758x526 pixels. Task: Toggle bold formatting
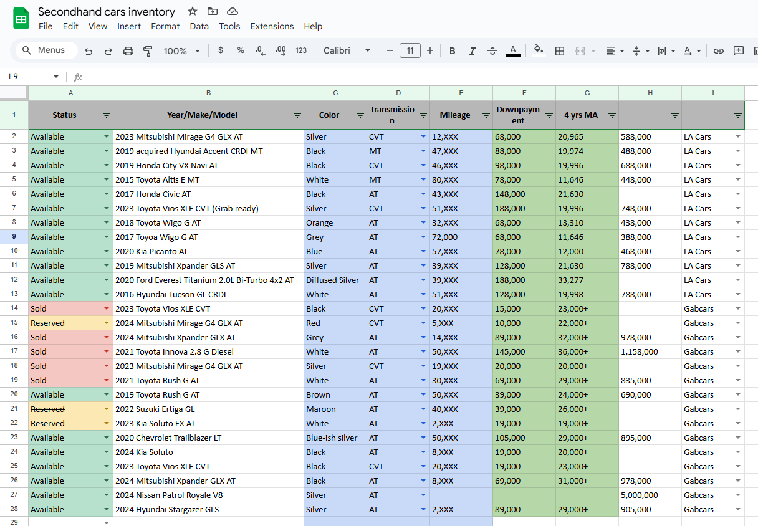click(x=453, y=51)
